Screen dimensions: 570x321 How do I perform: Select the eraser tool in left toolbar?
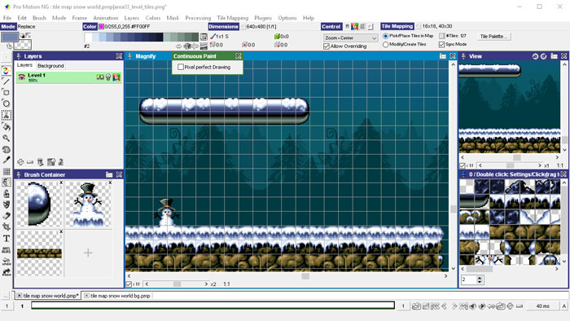pyautogui.click(x=7, y=216)
